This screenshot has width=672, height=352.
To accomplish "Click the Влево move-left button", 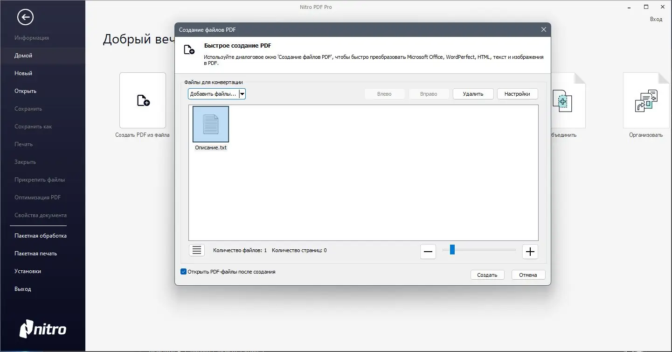I will click(x=384, y=94).
